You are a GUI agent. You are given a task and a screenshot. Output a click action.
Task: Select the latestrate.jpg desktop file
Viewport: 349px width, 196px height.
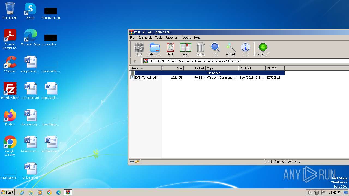51,13
